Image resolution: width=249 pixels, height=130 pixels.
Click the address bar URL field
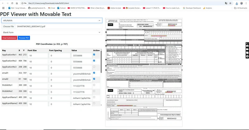pos(124,3)
